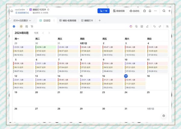Click the redo arrow in the calendar toolbar
Viewport: 181px width, 129px height.
tap(160, 26)
